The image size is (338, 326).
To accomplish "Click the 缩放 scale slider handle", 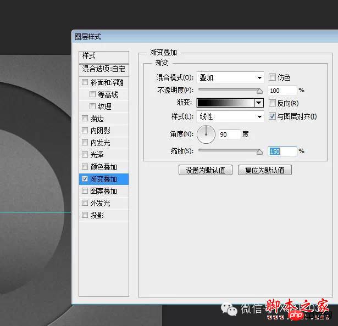I will [259, 152].
